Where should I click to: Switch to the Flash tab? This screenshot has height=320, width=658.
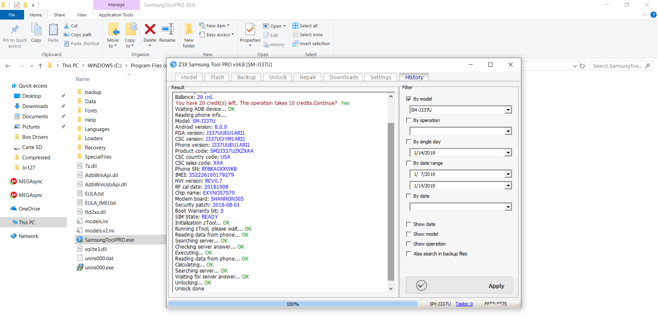click(x=217, y=77)
